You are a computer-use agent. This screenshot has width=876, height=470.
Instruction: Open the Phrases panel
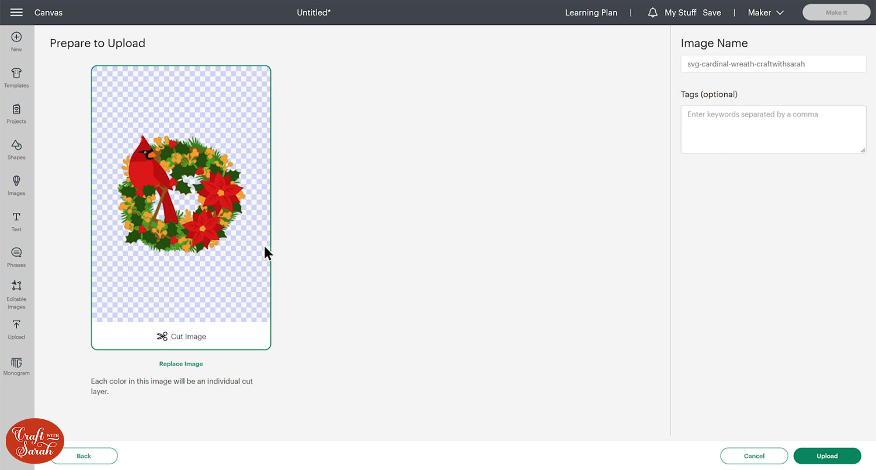(16, 257)
